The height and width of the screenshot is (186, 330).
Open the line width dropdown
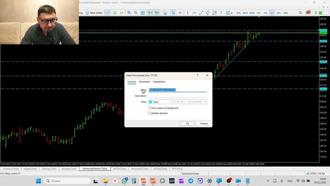point(200,102)
